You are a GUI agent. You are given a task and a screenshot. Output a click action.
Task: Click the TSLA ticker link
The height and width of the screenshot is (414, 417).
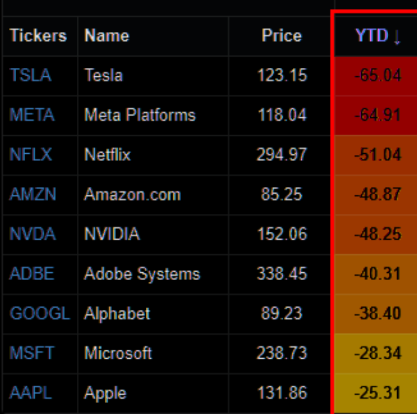pyautogui.click(x=30, y=75)
